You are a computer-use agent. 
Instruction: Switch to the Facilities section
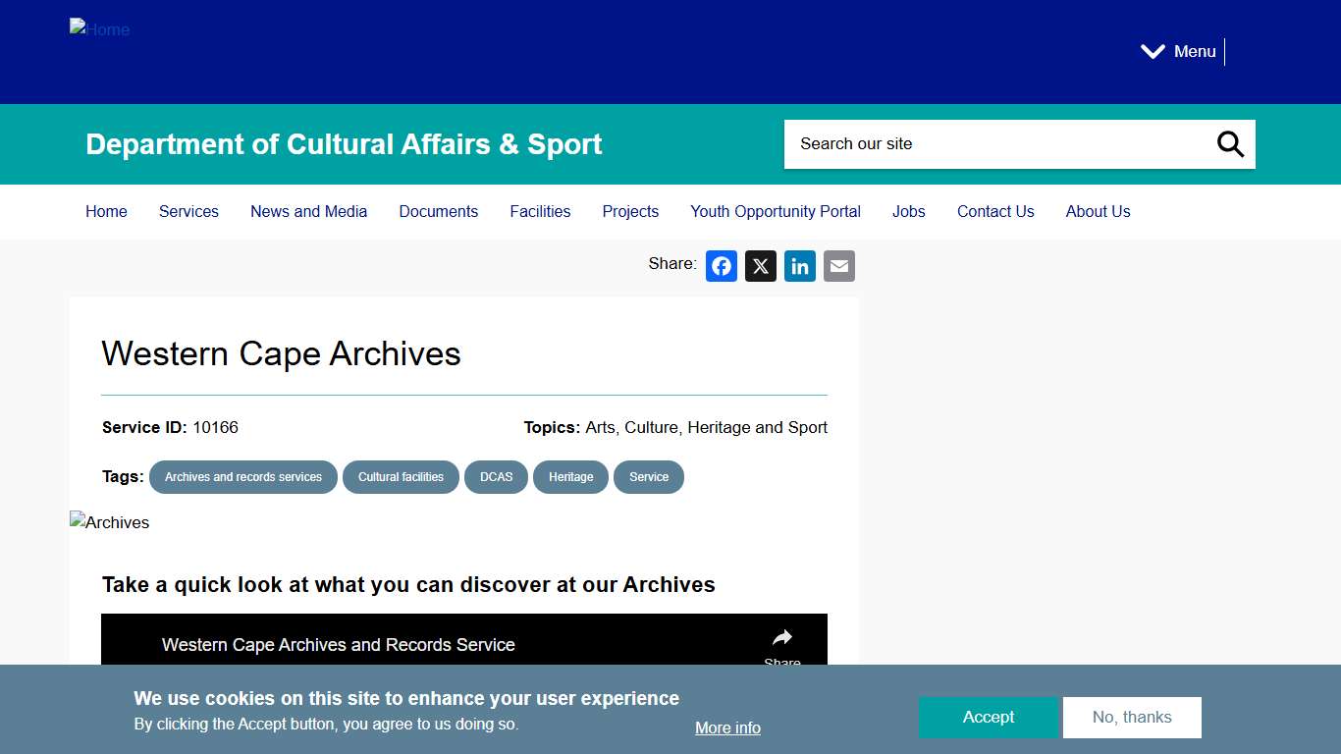point(540,211)
